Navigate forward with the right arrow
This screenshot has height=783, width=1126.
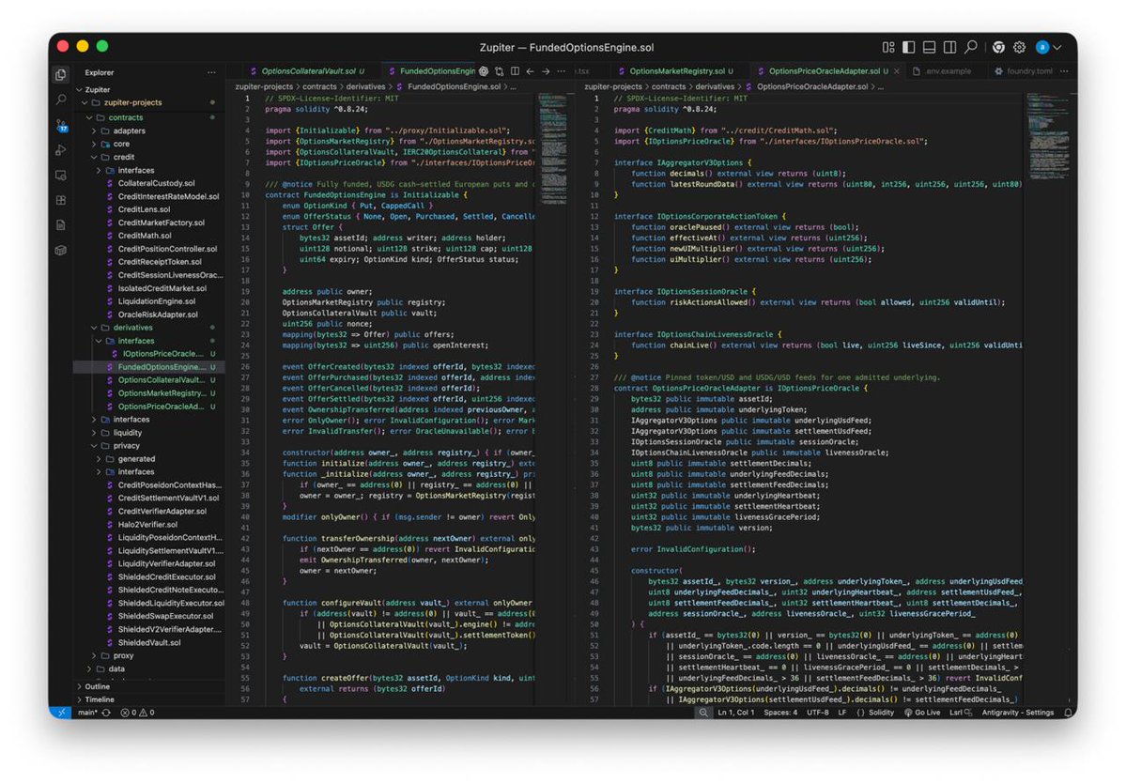tap(546, 71)
